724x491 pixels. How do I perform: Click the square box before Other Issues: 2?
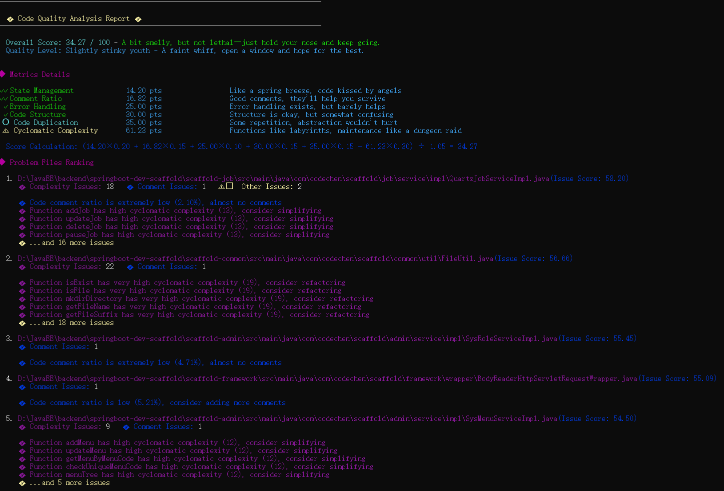(229, 186)
